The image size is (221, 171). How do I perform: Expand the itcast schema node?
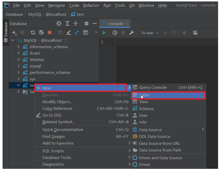tap(19, 53)
